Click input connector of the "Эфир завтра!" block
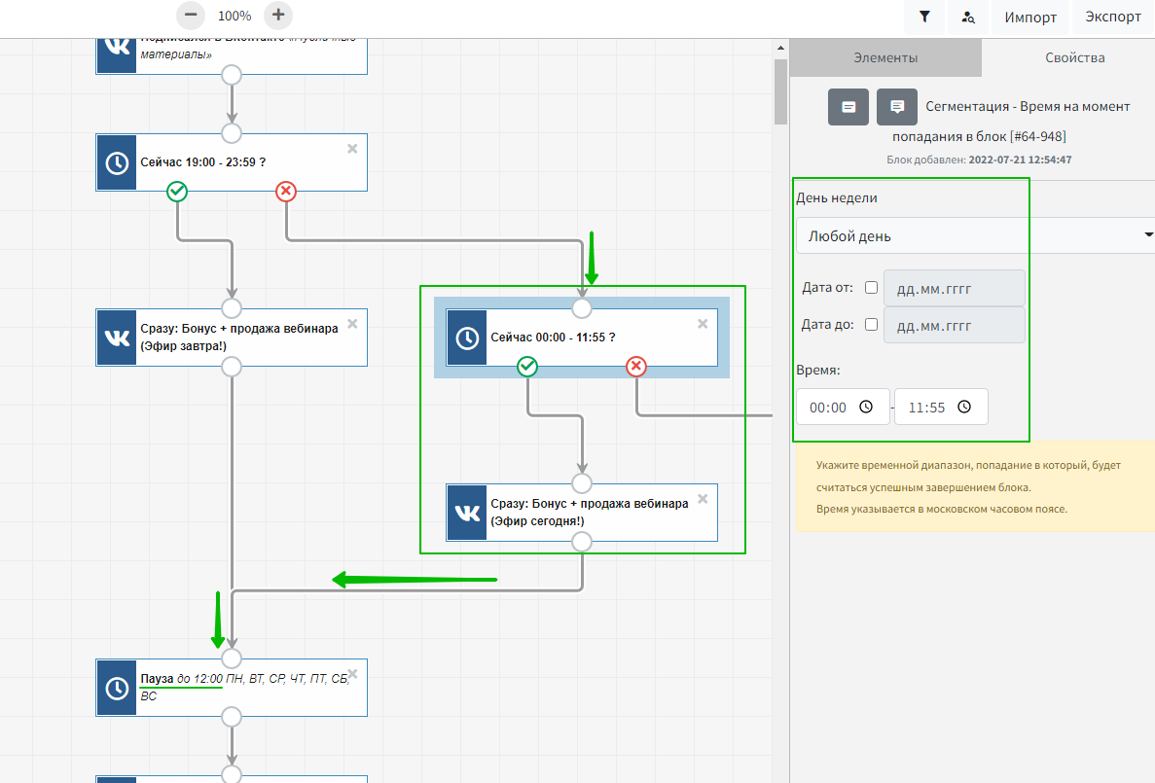This screenshot has height=783, width=1155. pos(232,308)
